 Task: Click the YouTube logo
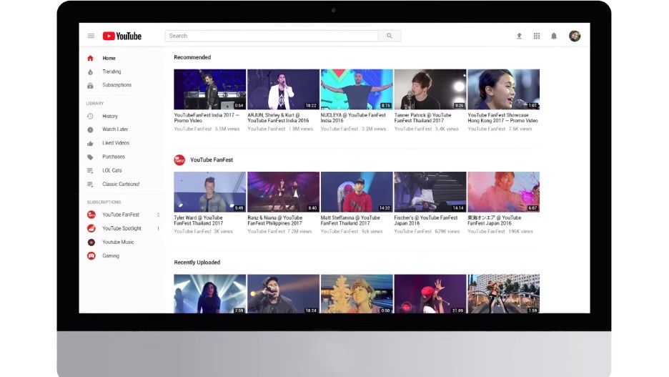pos(122,36)
